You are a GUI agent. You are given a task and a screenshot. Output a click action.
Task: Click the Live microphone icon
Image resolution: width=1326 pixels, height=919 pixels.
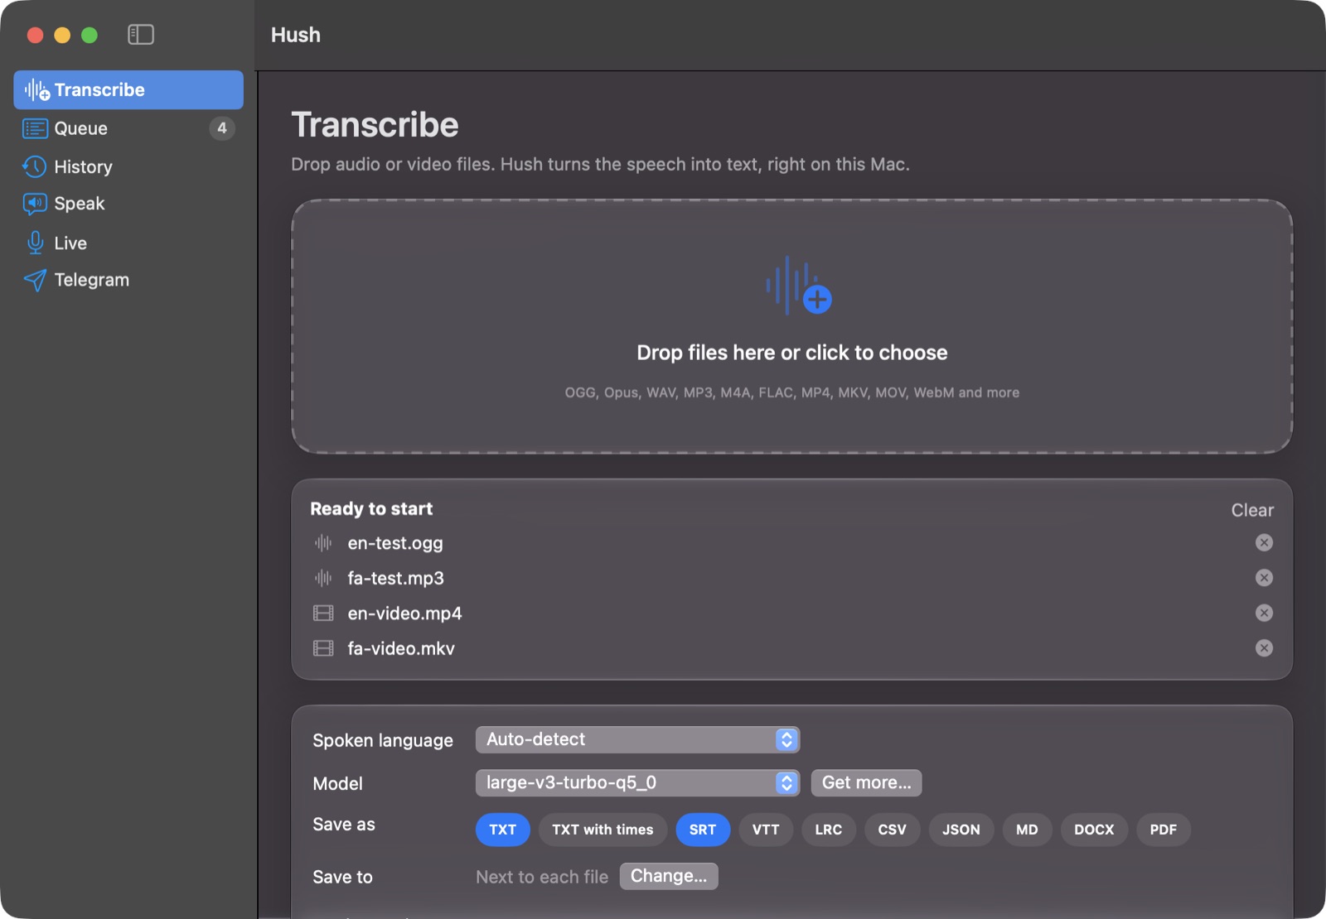pyautogui.click(x=35, y=243)
